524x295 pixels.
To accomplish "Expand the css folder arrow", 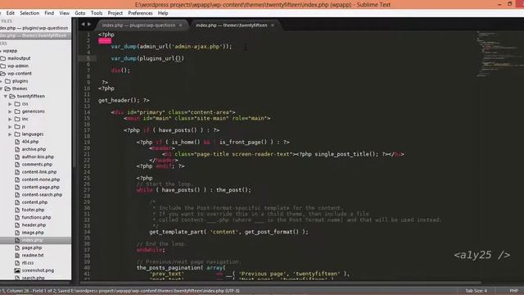I will point(10,104).
